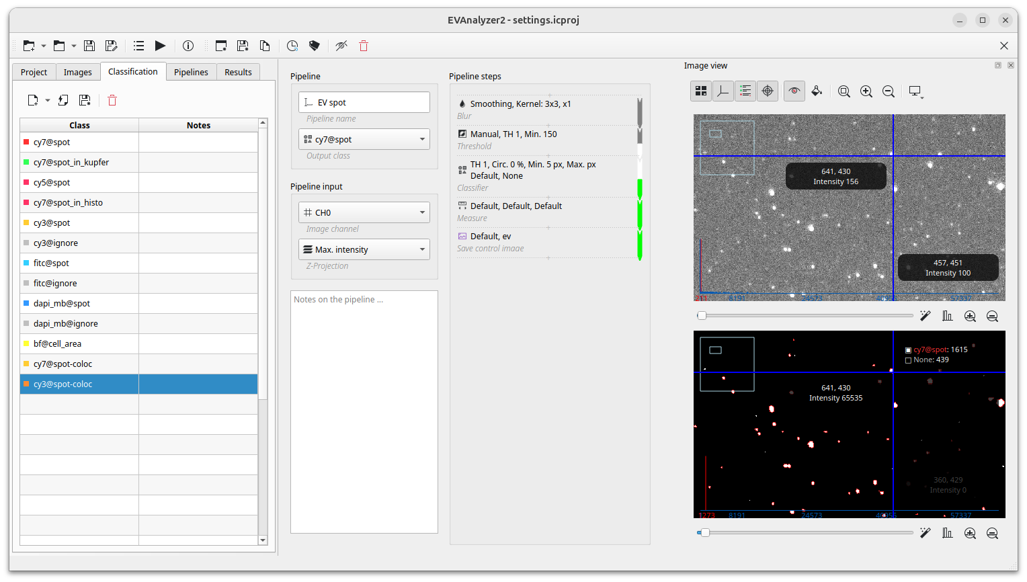Viewport: 1027px width, 582px height.
Task: Click the EV spot pipeline name field
Action: 364,102
